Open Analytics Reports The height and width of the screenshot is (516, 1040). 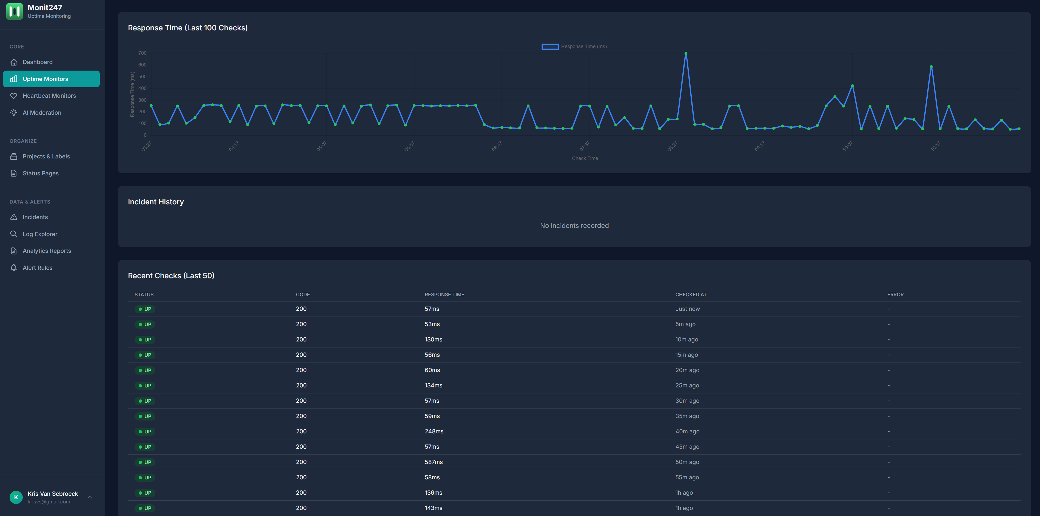pyautogui.click(x=47, y=250)
